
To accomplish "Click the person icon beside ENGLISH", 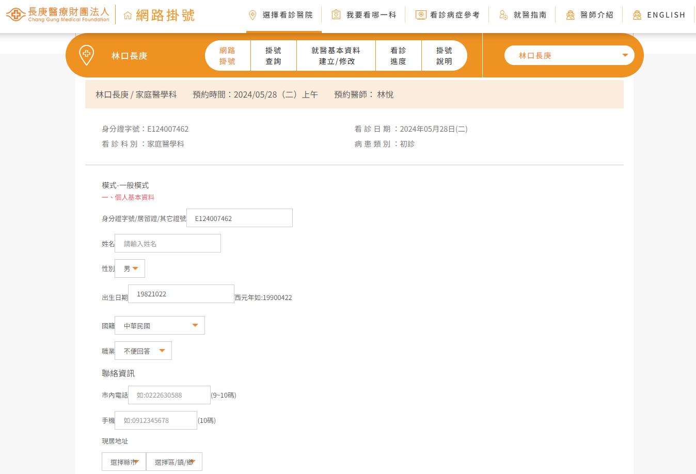I will [x=637, y=15].
